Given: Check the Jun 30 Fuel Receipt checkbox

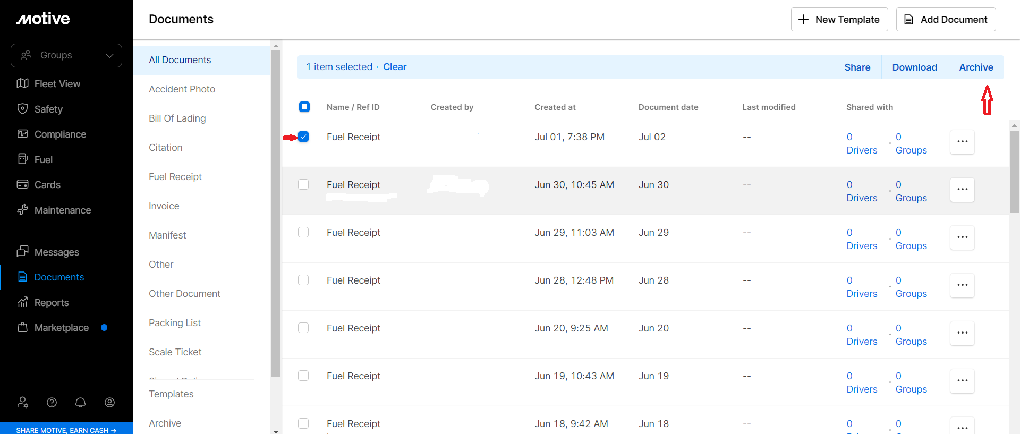Looking at the screenshot, I should pos(303,184).
